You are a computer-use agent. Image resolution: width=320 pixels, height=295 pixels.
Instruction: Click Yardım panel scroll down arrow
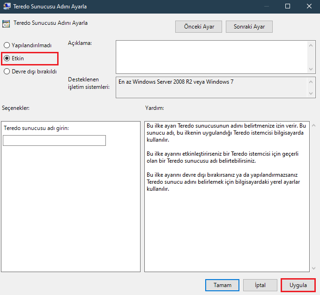pos(313,268)
